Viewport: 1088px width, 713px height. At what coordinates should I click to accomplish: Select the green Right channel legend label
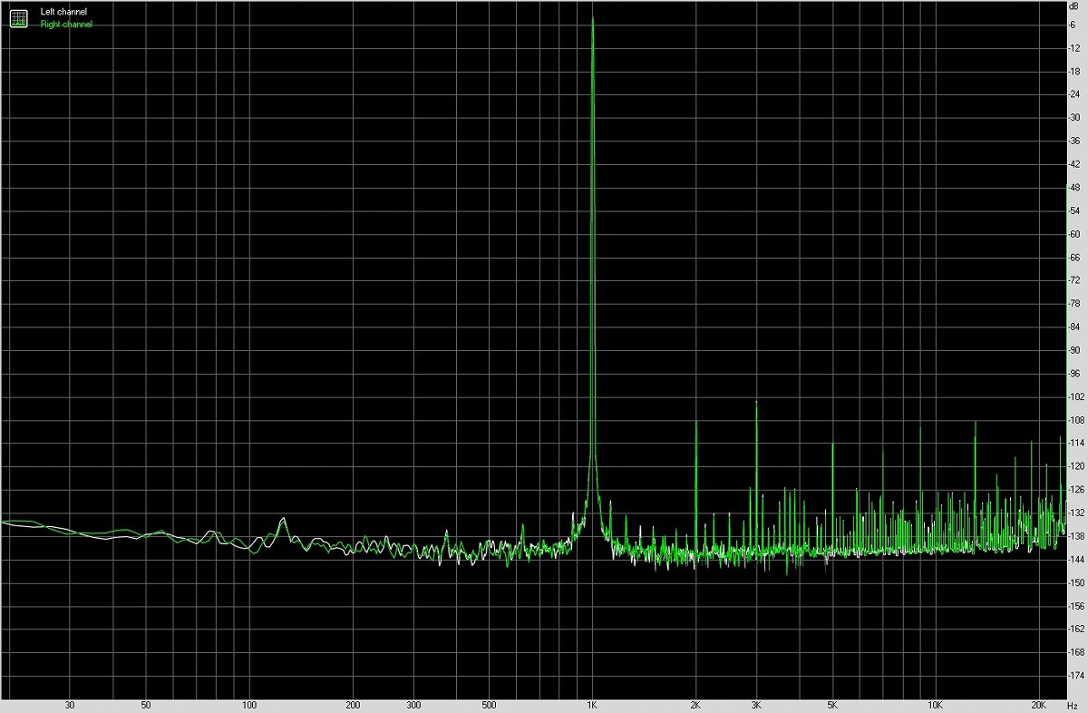click(x=66, y=24)
